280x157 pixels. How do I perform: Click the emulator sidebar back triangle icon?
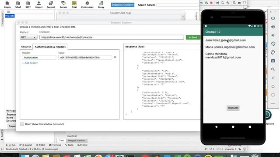coord(273,78)
